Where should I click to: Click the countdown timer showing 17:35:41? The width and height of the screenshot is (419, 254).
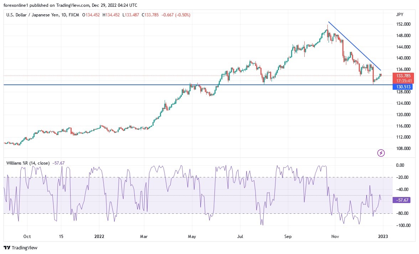coord(404,81)
